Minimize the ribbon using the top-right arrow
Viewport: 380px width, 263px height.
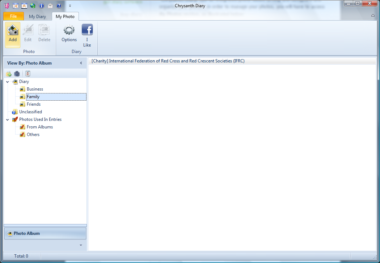click(373, 16)
